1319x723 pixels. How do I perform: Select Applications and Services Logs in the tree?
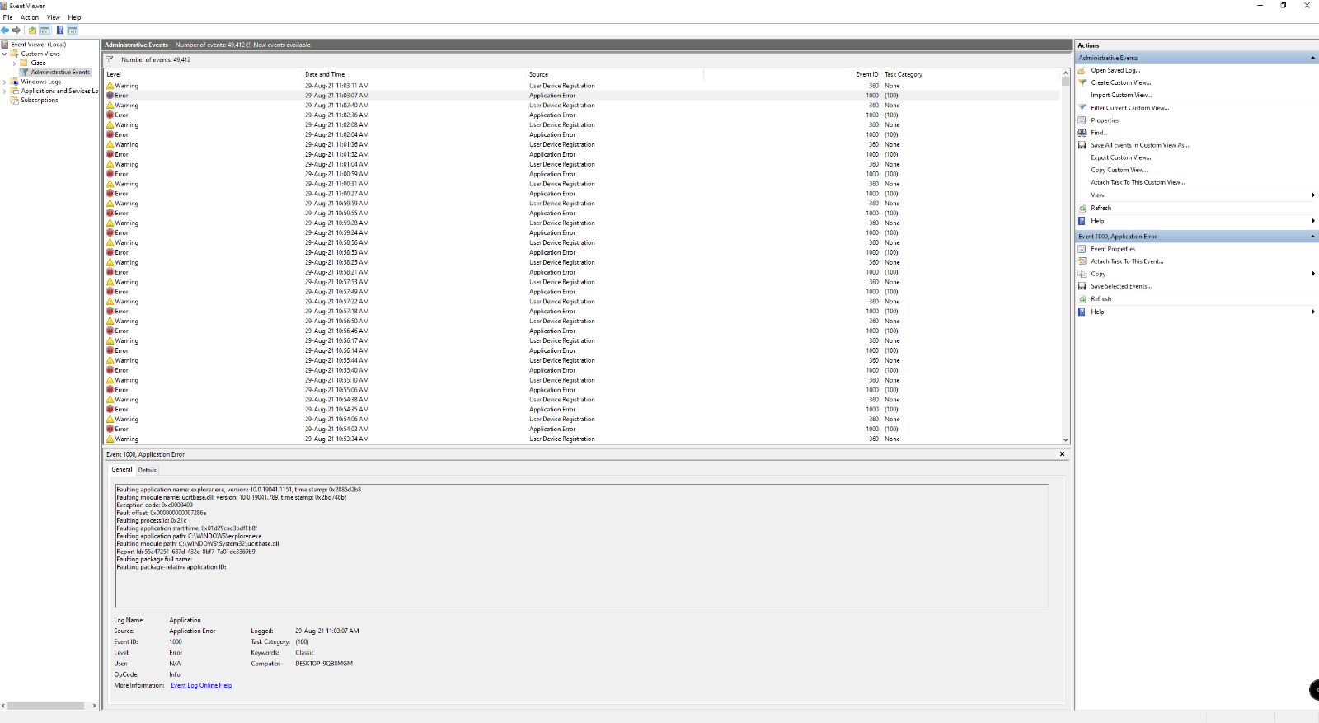tap(59, 91)
